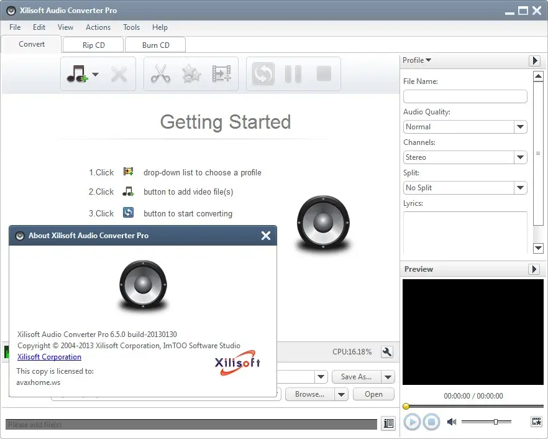Expand the Profile panel arrow button

click(535, 60)
